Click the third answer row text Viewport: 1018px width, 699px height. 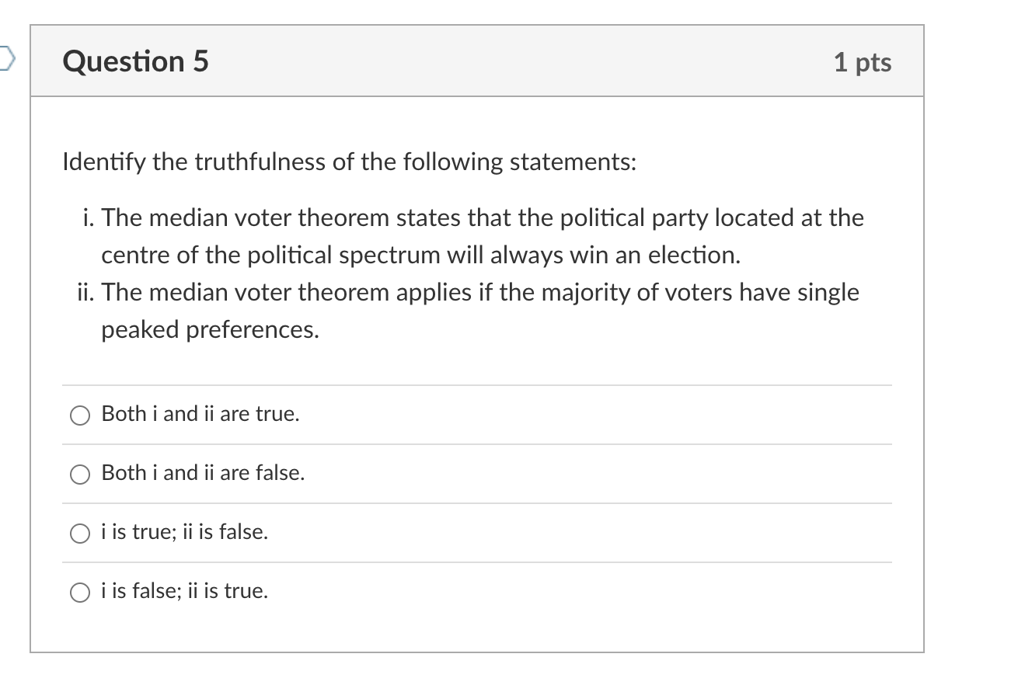click(184, 532)
